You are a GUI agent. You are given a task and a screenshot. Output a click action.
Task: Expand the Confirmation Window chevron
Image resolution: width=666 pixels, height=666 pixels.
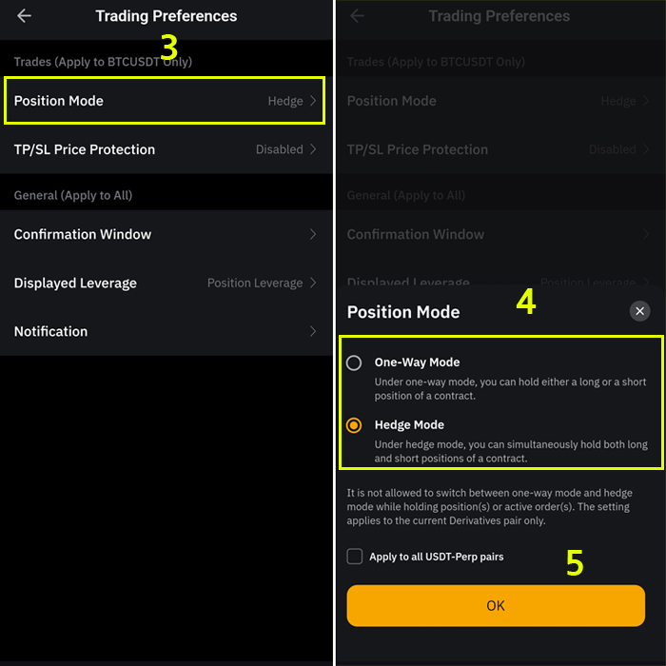coord(313,234)
